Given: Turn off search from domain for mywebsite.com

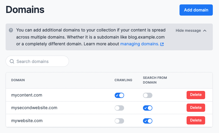Looking at the screenshot, I should point(148,121).
